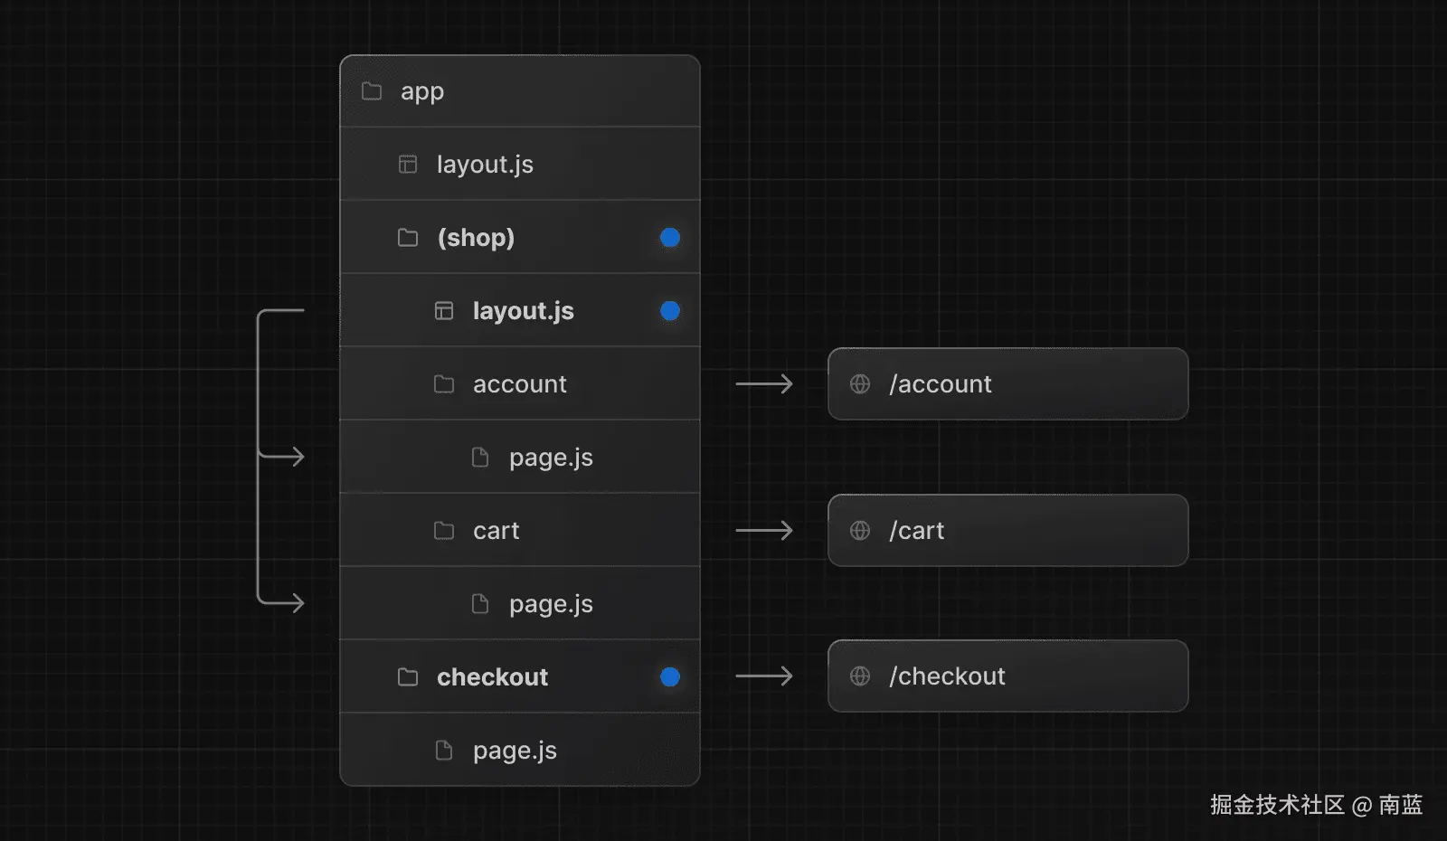Select the cart folder label
The height and width of the screenshot is (841, 1447).
pos(496,531)
